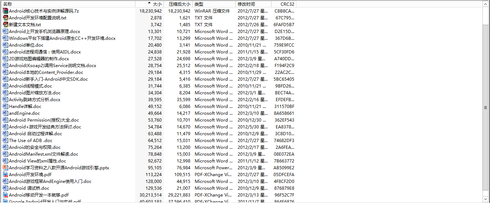Sort by 压缩后大小 column header
The width and height of the screenshot is (490, 203).
pyautogui.click(x=179, y=4)
